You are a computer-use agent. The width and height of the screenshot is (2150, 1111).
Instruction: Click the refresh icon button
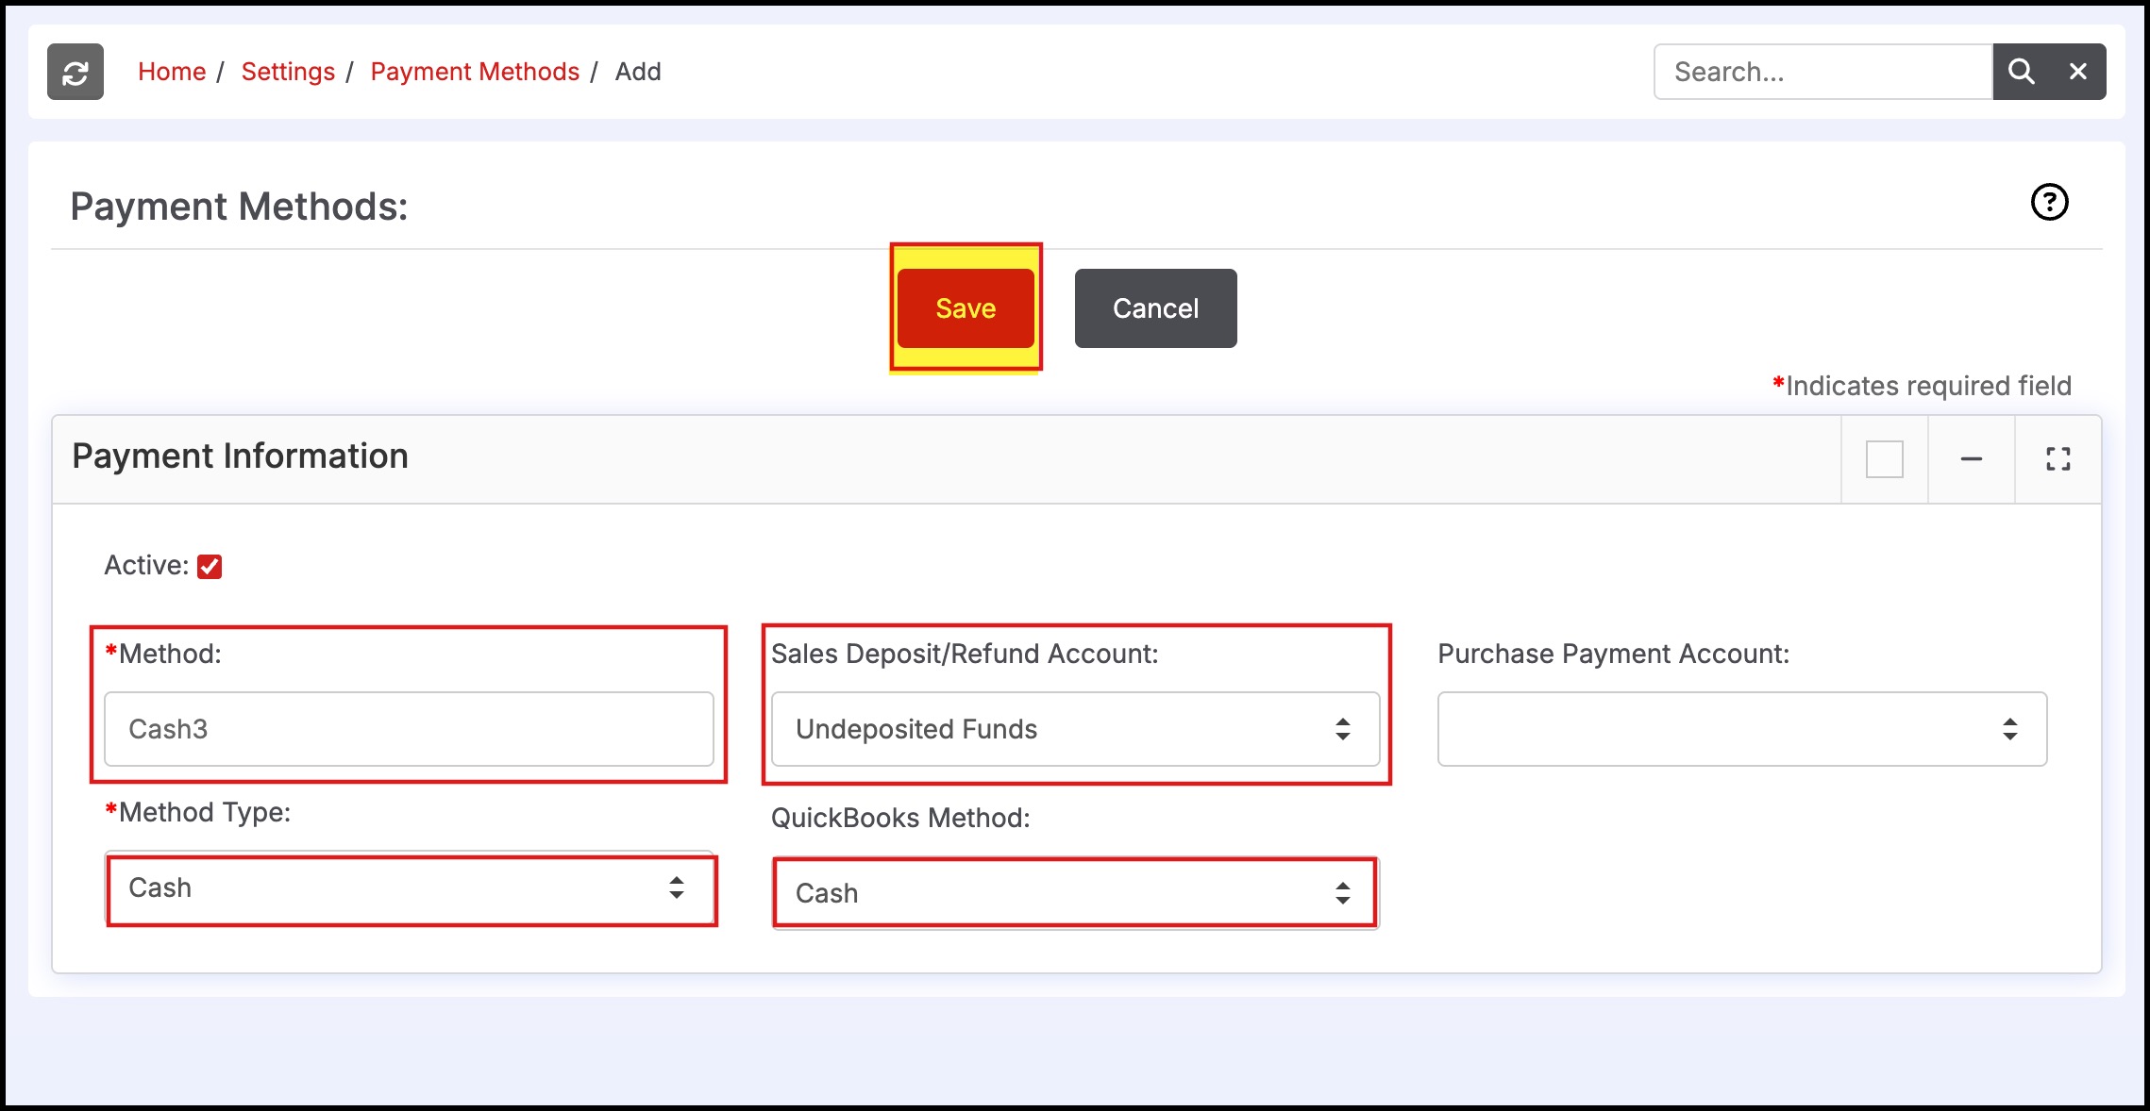76,72
